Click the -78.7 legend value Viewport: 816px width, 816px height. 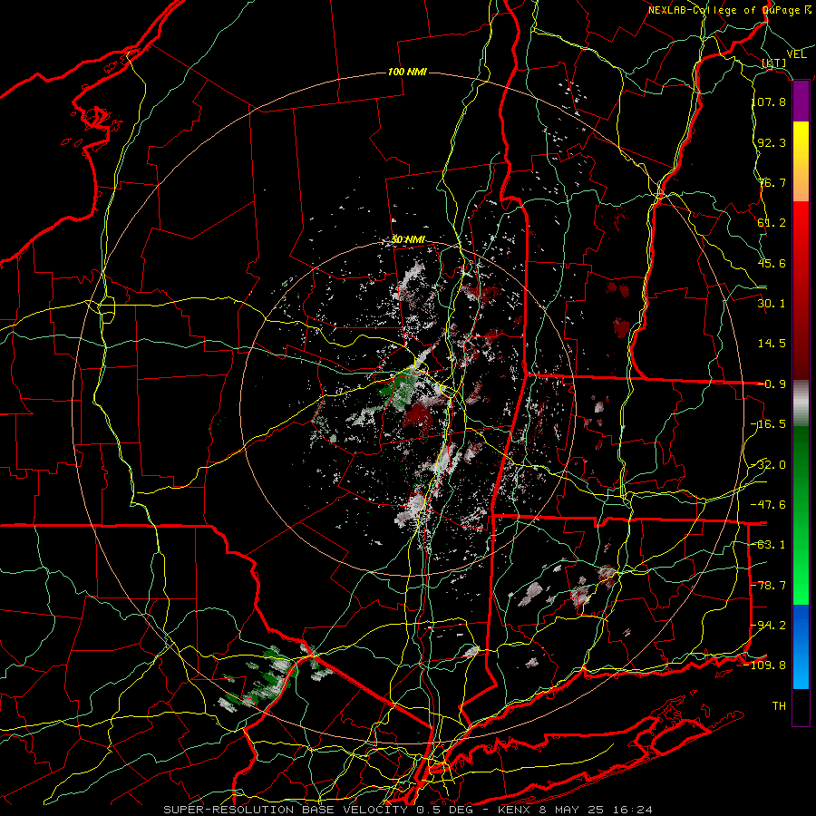(769, 586)
